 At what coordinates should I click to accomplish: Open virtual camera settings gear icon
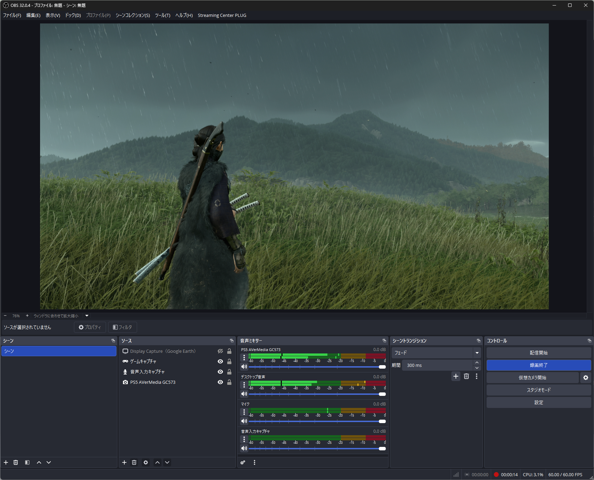point(586,378)
